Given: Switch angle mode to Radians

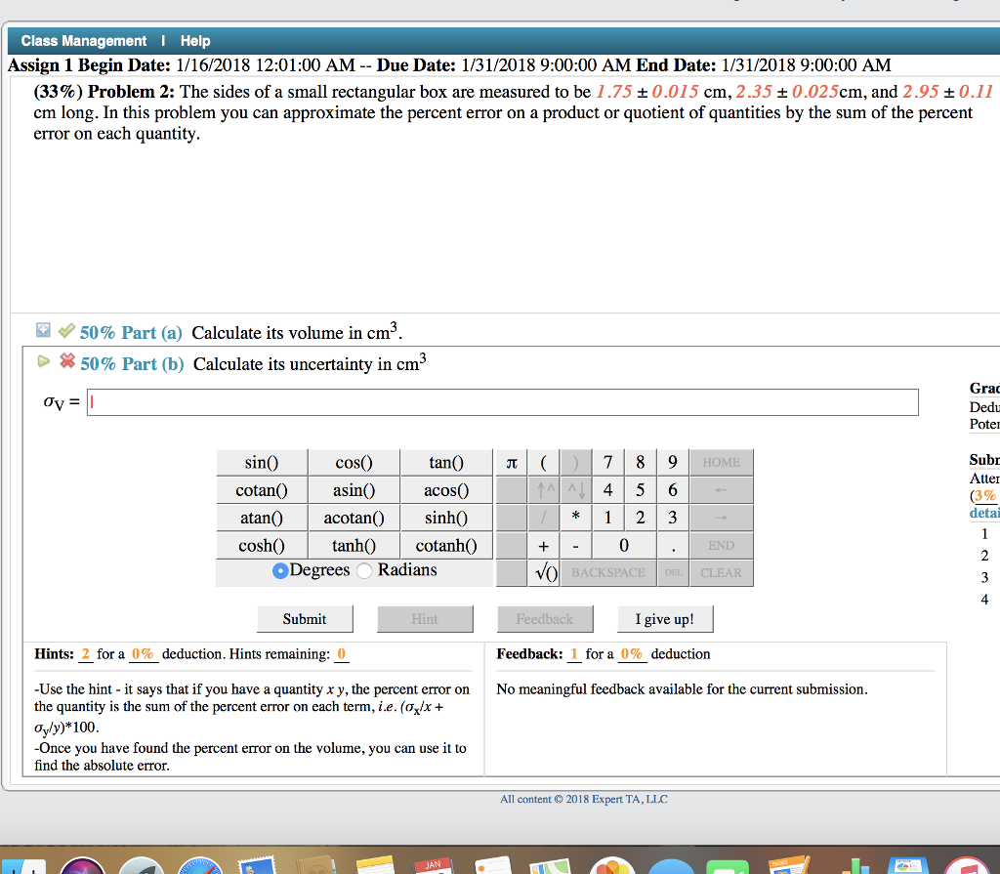Looking at the screenshot, I should pyautogui.click(x=365, y=570).
